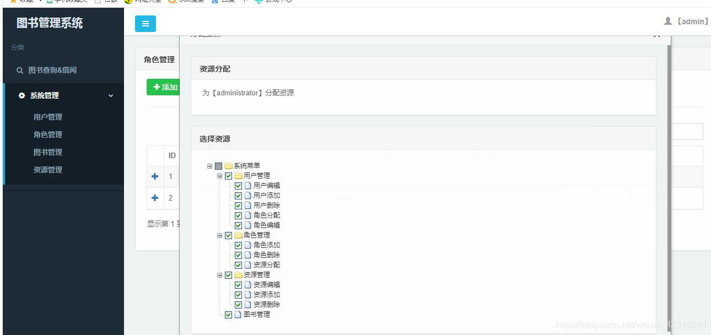Uncheck the 资源编辑 checkbox
The height and width of the screenshot is (335, 711).
[x=239, y=285]
